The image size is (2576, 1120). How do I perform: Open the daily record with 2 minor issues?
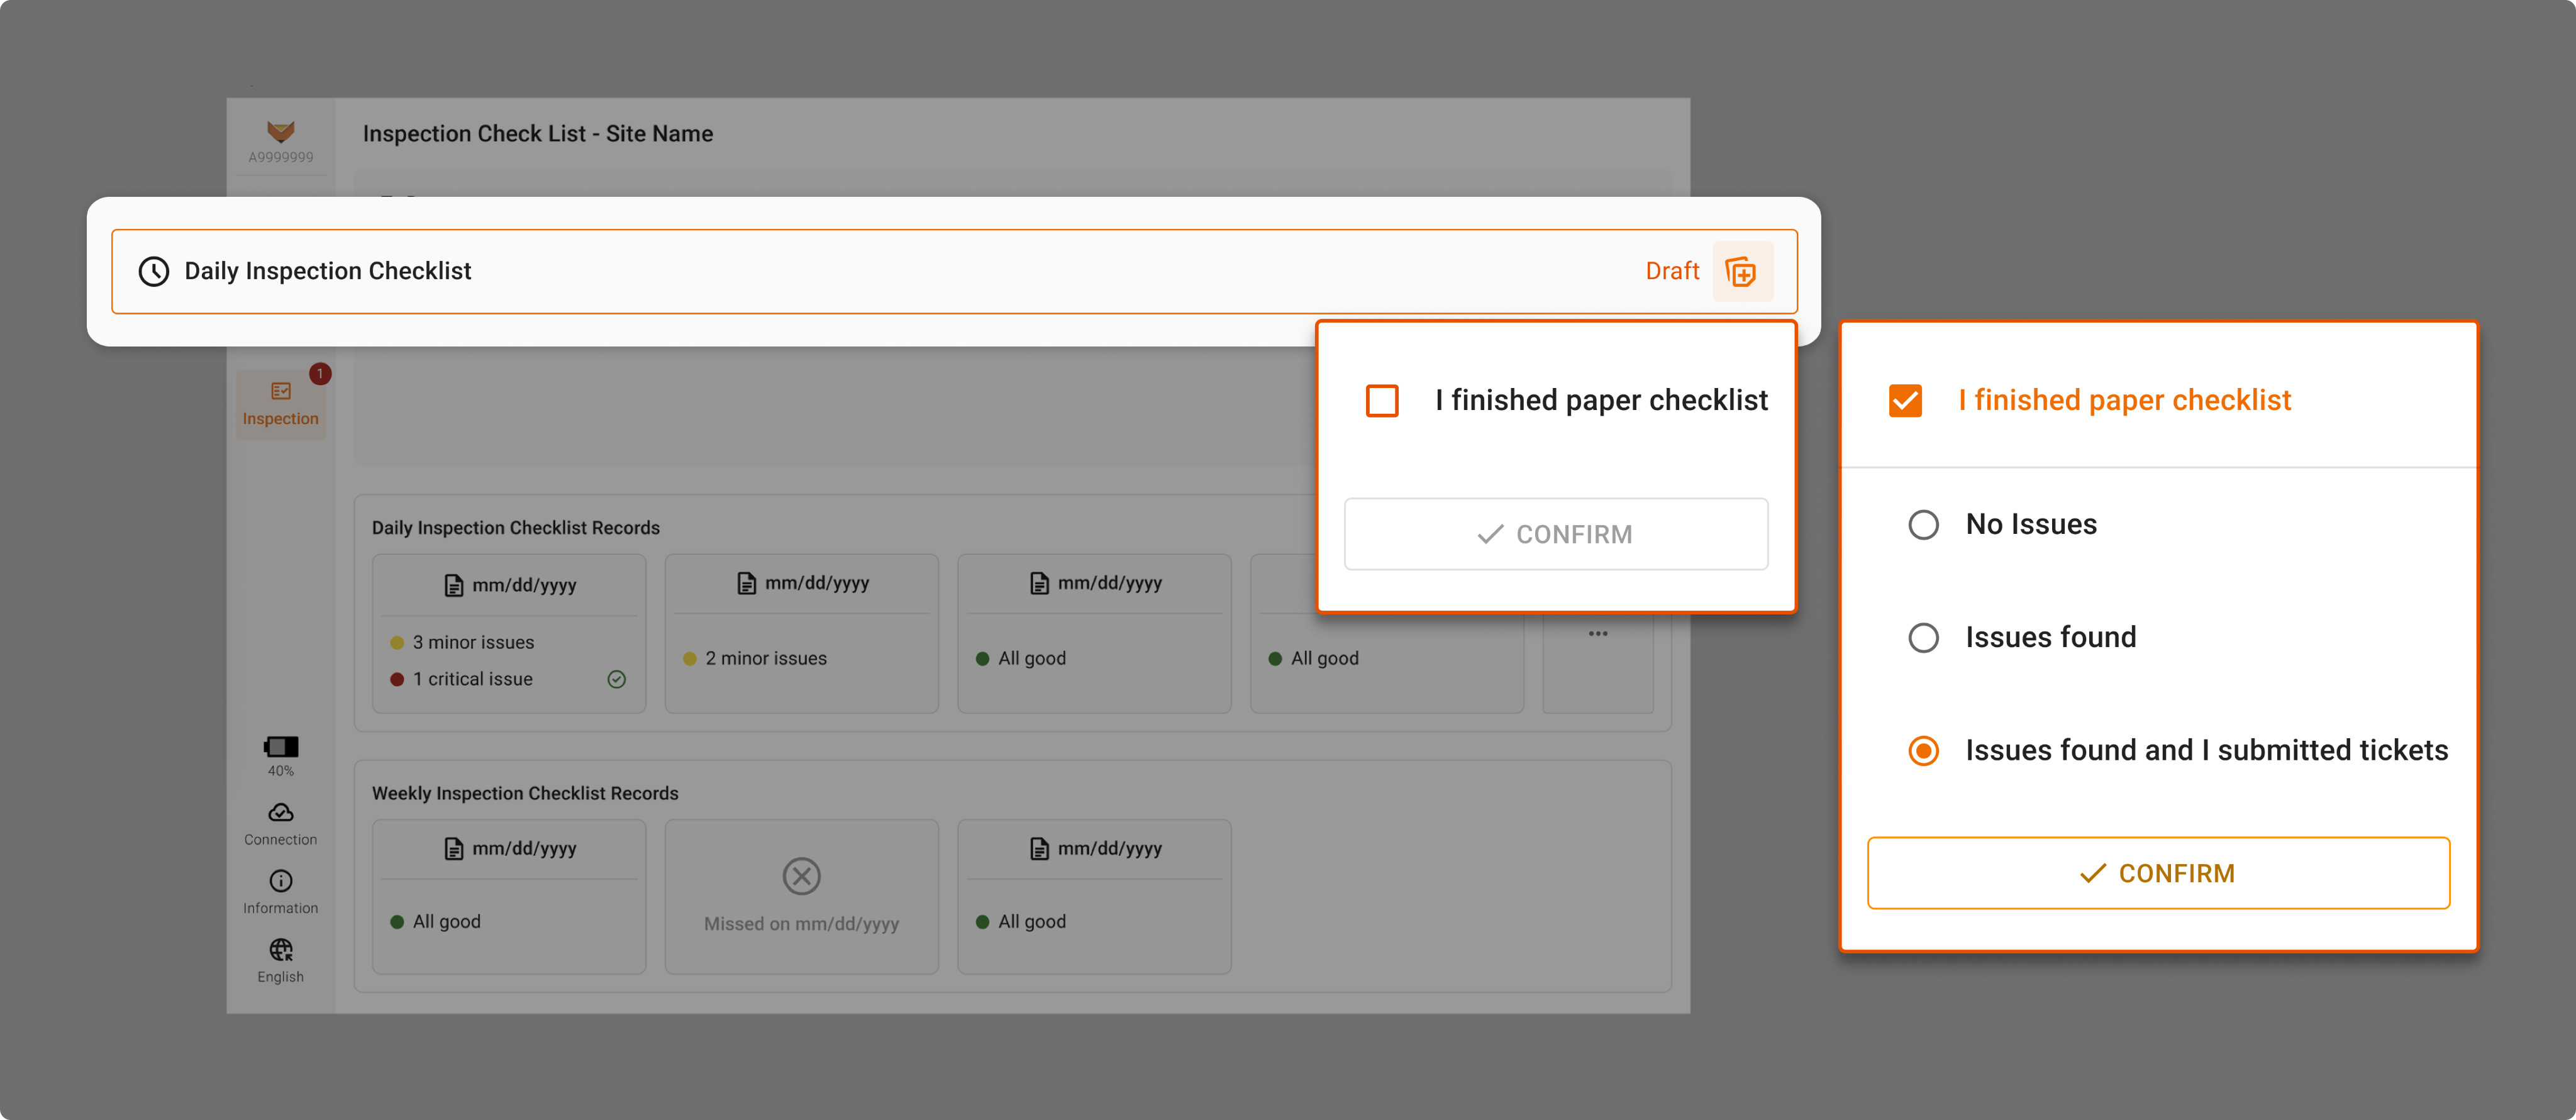coord(801,633)
